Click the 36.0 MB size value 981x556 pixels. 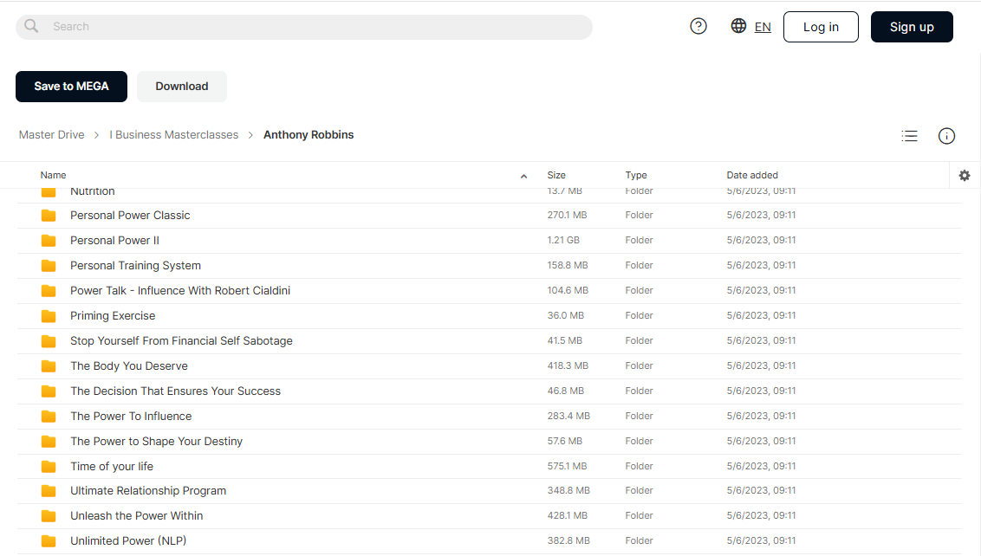(x=566, y=315)
